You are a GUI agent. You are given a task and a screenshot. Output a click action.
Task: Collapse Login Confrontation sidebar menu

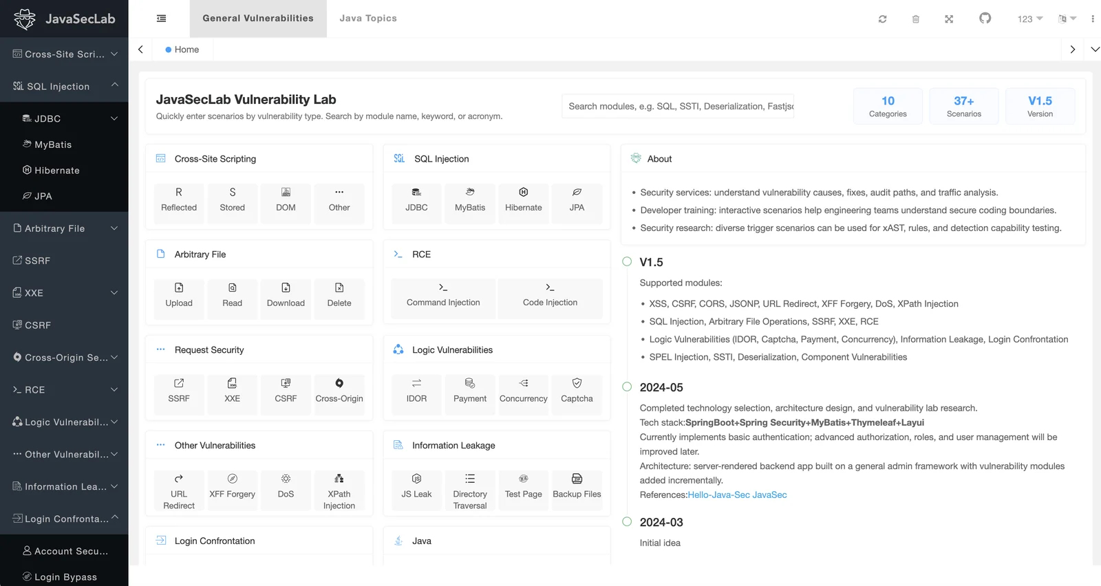click(x=64, y=519)
